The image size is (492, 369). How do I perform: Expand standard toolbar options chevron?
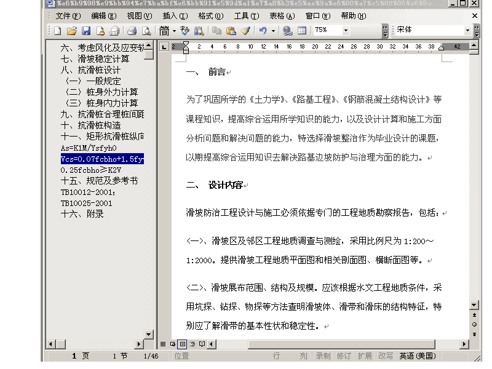(x=385, y=31)
